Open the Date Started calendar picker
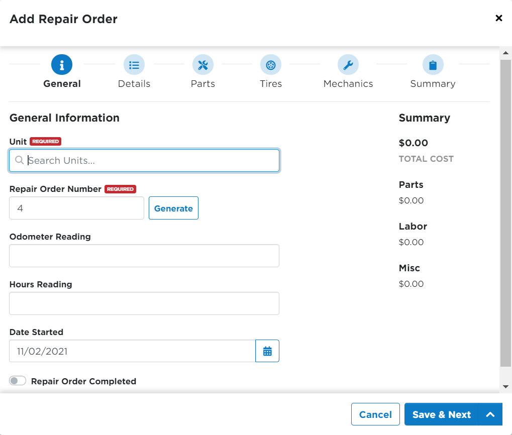 click(x=267, y=351)
